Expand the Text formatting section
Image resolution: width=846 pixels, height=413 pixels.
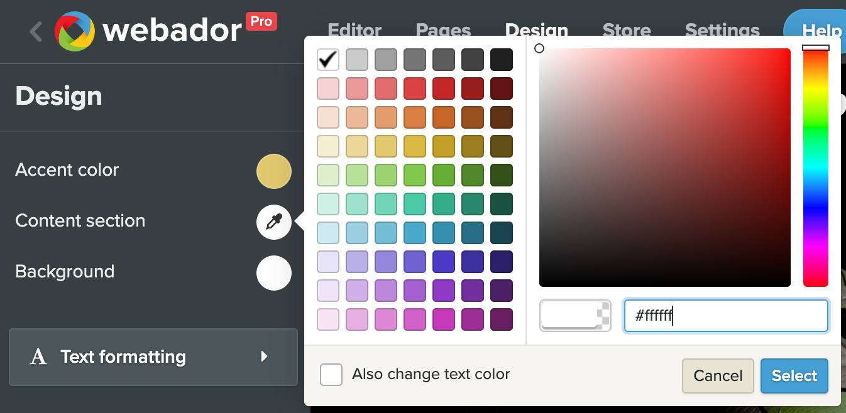153,357
